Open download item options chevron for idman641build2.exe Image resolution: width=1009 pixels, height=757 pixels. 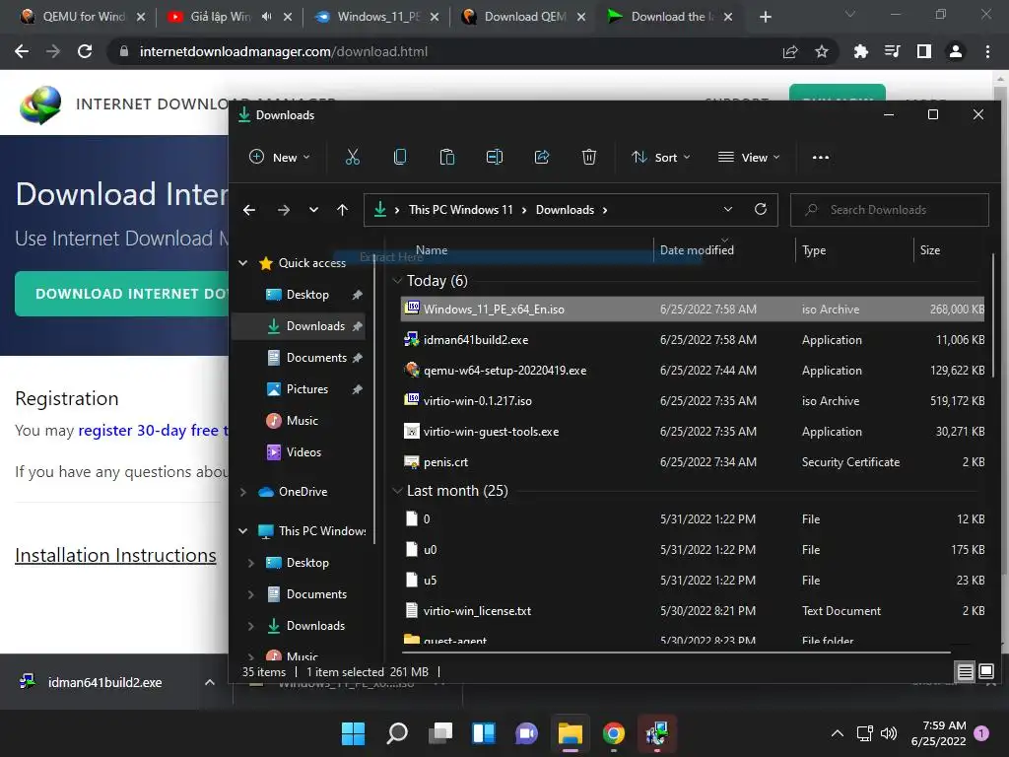[210, 682]
